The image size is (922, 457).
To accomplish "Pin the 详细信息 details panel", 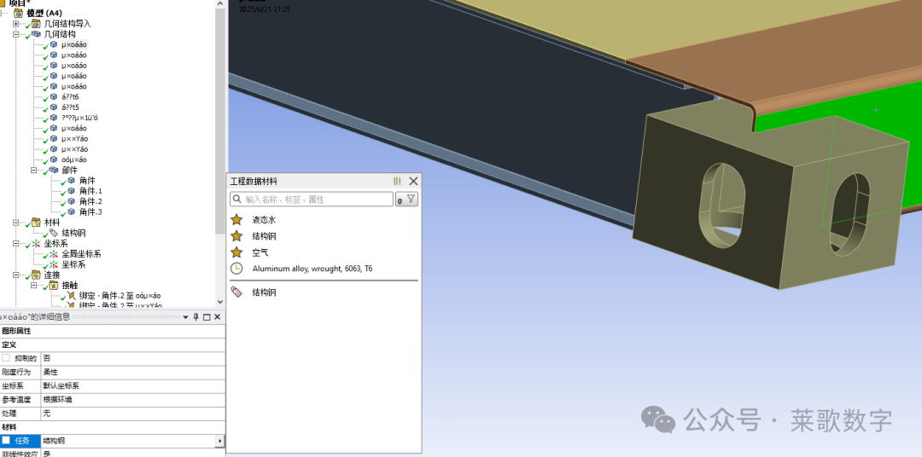I will click(x=196, y=317).
